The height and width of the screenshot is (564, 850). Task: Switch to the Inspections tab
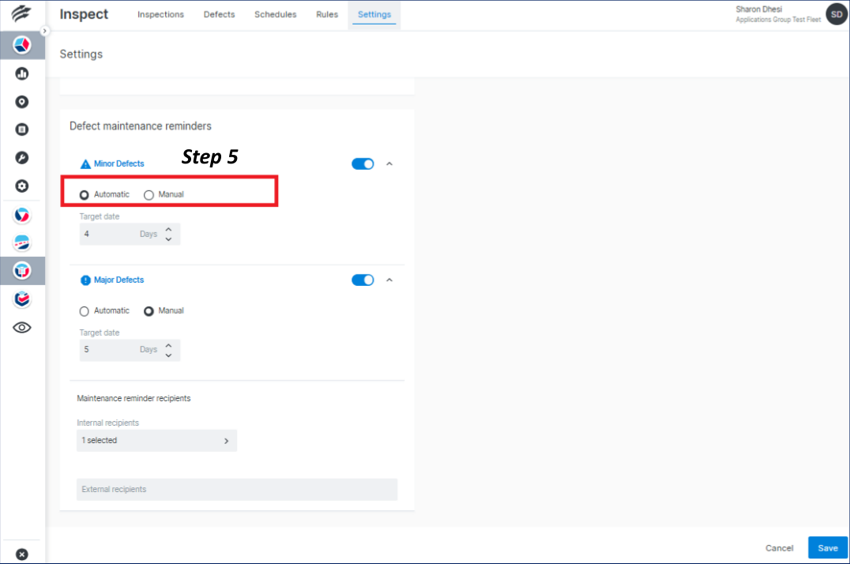tap(160, 14)
